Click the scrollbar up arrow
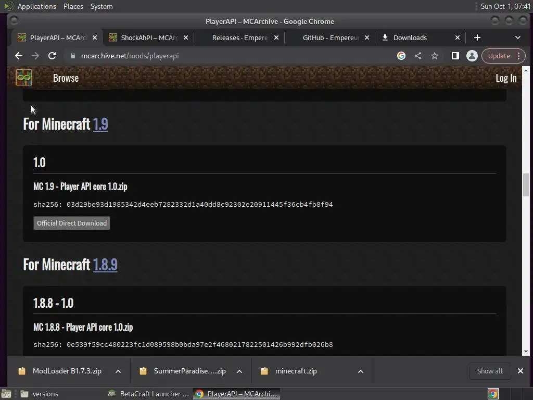The image size is (533, 400). pyautogui.click(x=526, y=70)
